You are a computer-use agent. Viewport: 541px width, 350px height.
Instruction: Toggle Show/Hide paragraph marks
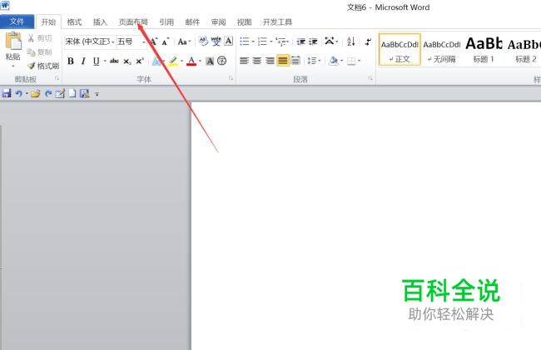point(369,42)
